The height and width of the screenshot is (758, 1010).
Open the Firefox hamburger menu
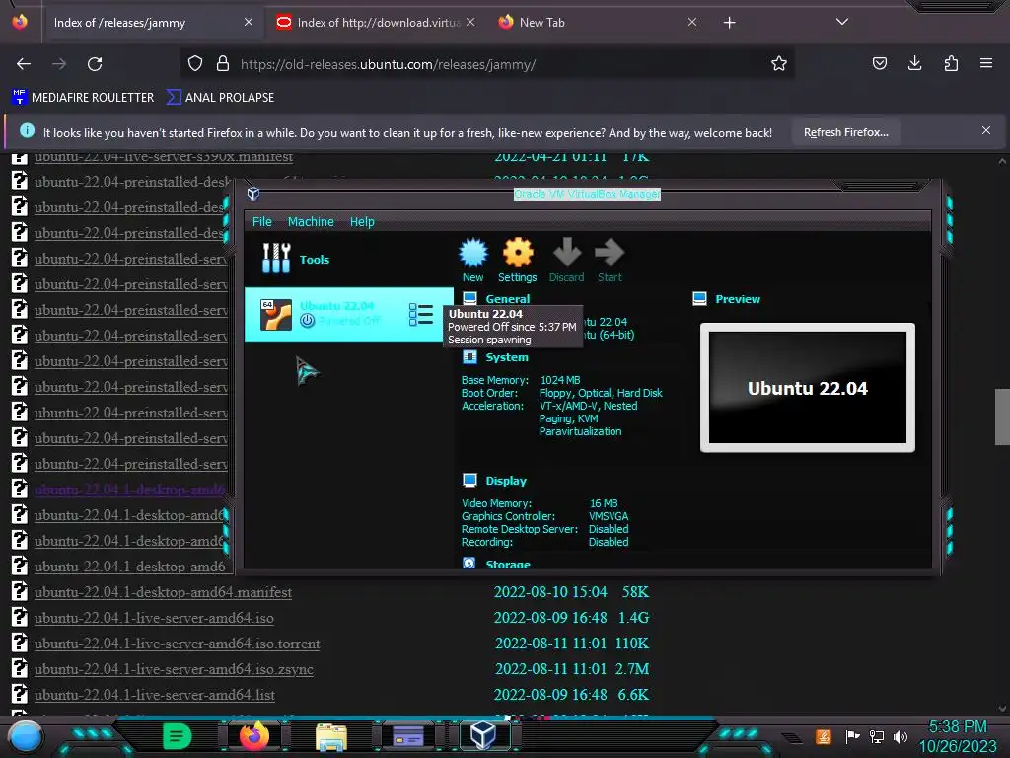[986, 63]
